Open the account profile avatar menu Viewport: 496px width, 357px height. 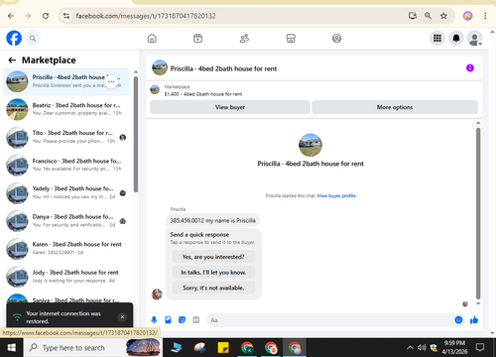pos(474,39)
